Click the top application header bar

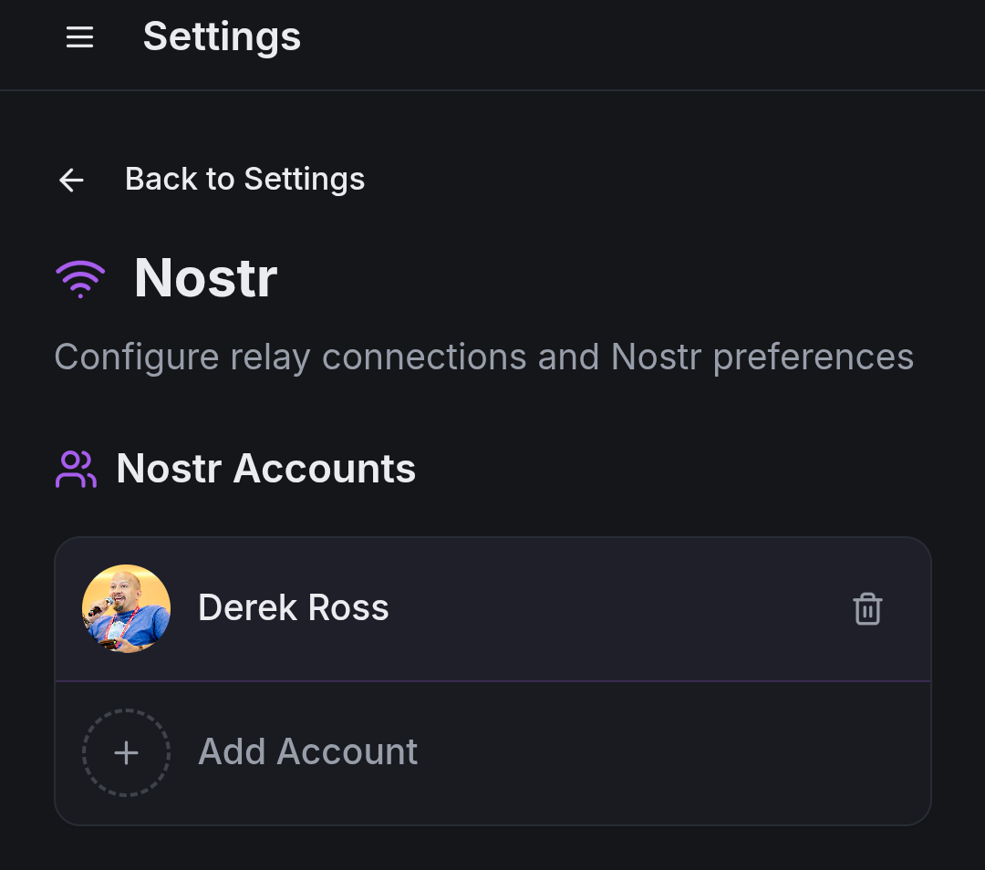click(x=493, y=45)
